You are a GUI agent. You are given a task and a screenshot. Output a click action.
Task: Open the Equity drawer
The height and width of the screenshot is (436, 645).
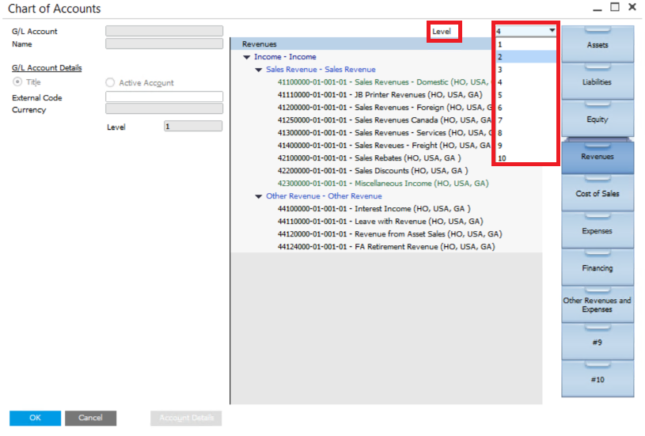pos(598,119)
